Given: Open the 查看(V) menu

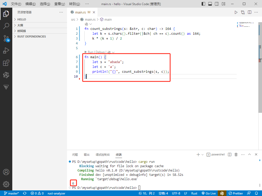Looking at the screenshot, I should [59, 4].
